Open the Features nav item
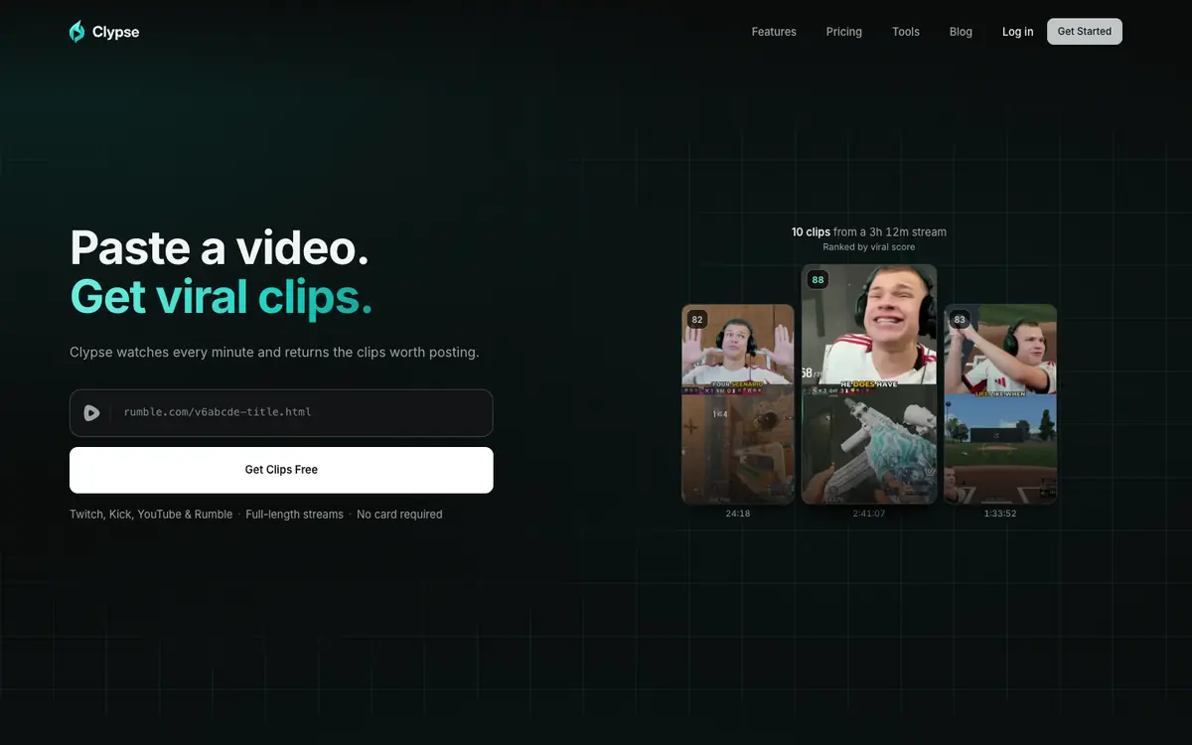 pyautogui.click(x=774, y=32)
